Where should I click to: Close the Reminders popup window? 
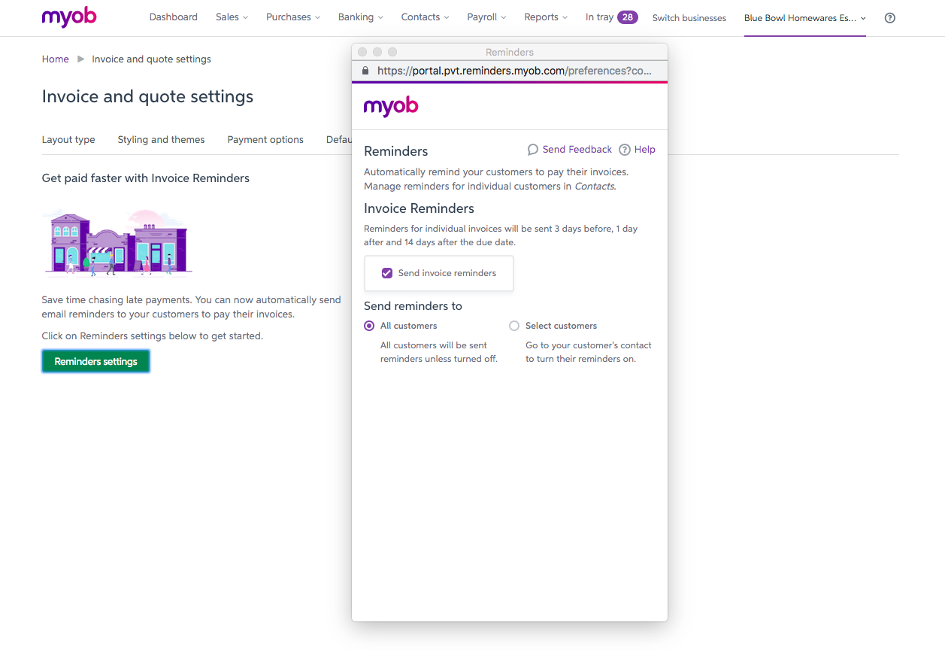click(362, 52)
